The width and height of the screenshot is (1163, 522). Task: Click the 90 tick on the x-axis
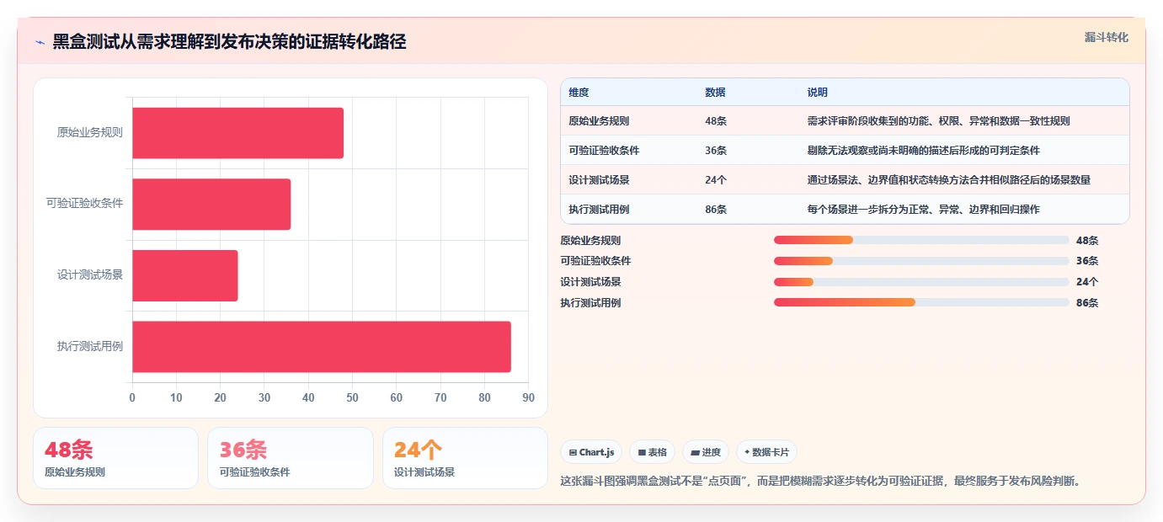528,398
